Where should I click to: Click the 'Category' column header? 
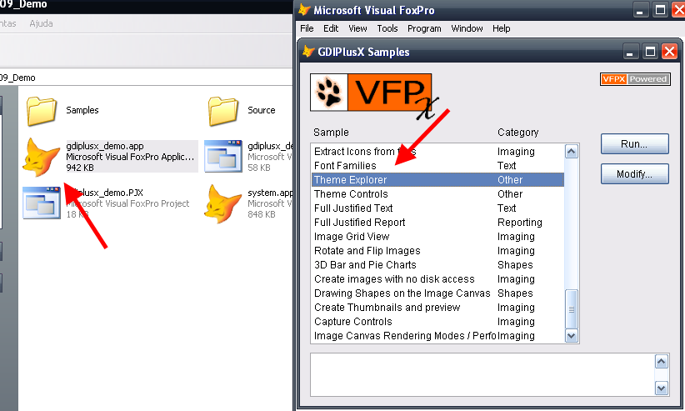point(518,133)
